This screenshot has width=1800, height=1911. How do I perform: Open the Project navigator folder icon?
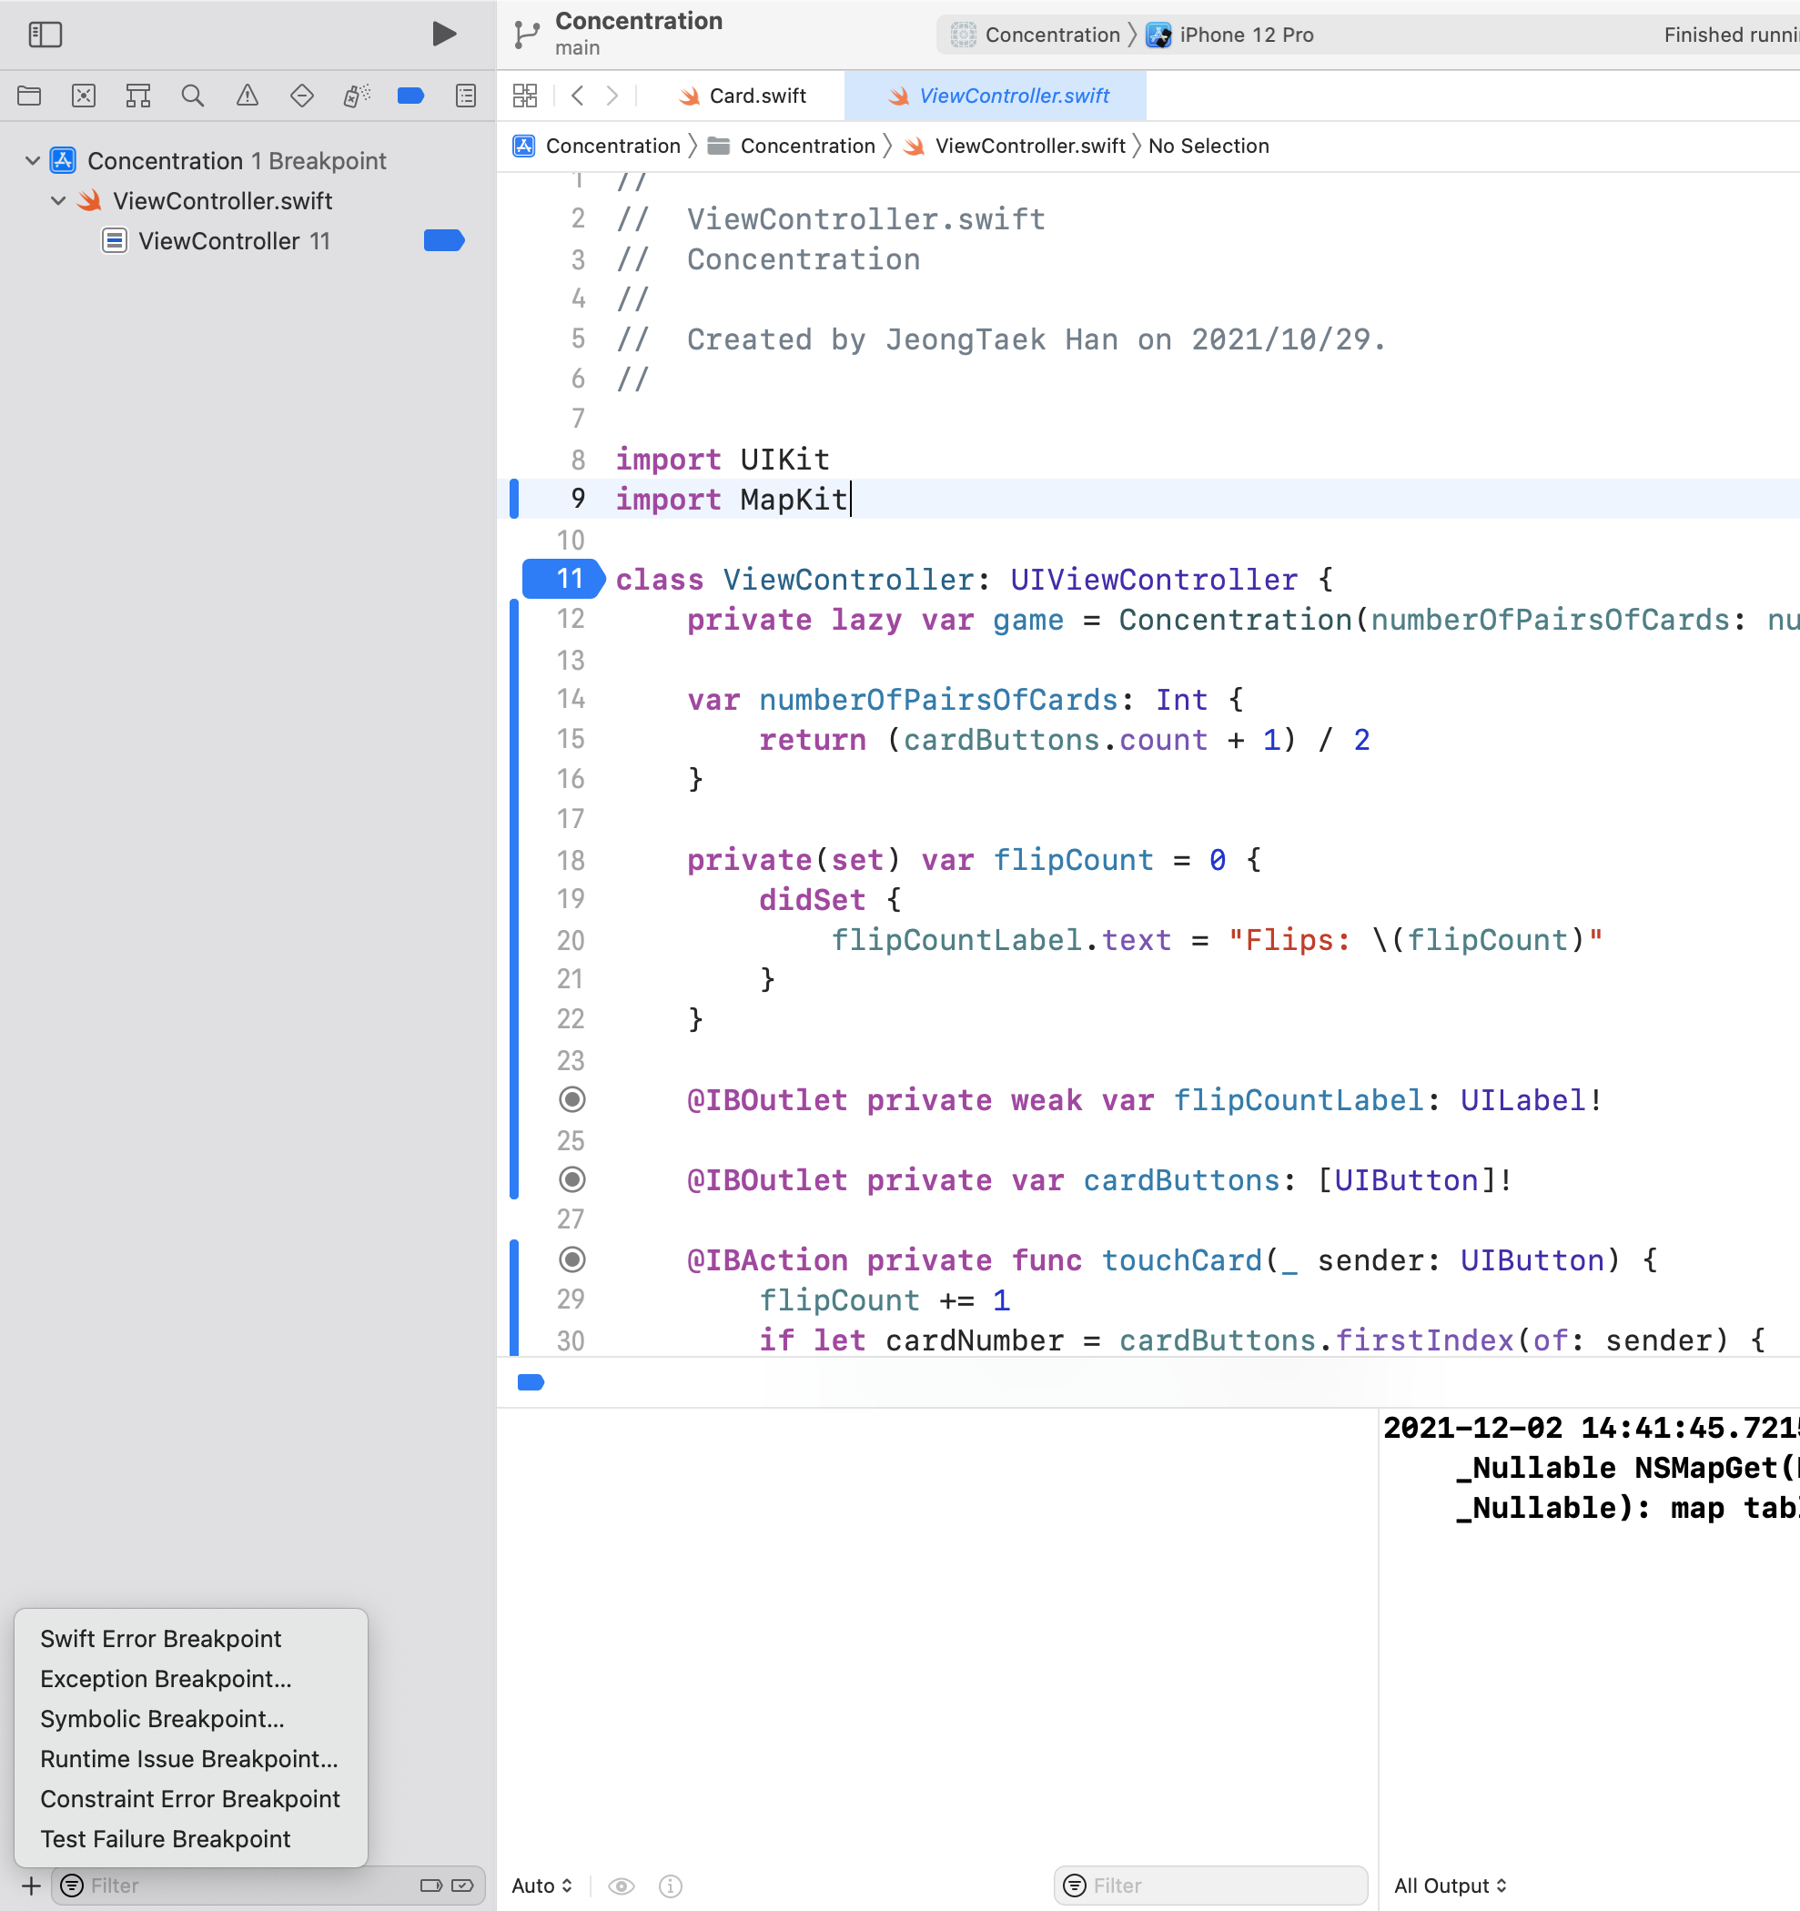30,96
